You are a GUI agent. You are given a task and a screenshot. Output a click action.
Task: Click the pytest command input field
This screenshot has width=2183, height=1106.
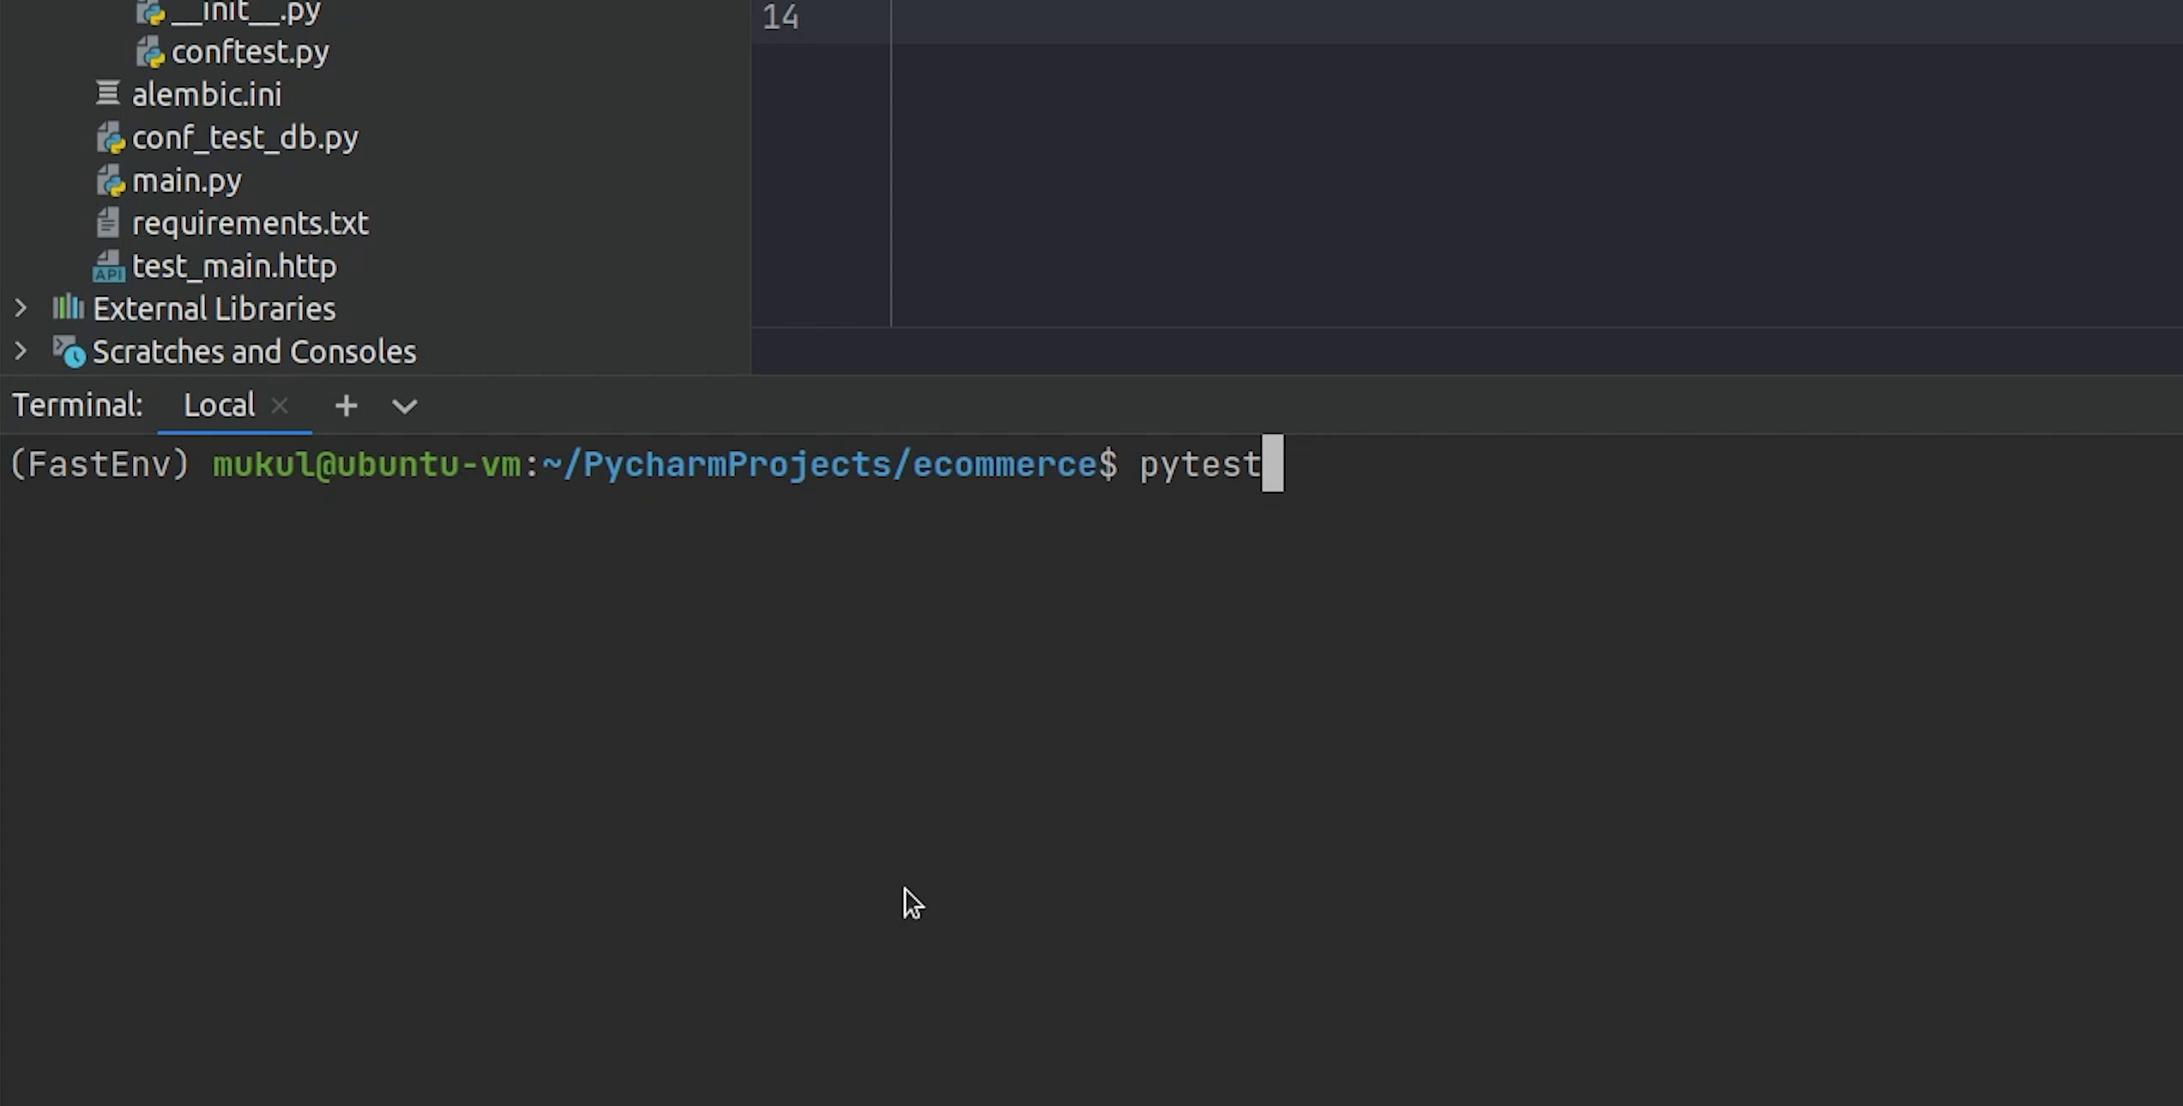click(1205, 464)
